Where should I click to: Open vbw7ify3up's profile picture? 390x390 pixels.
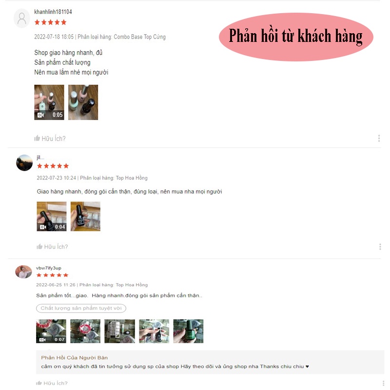click(x=23, y=272)
